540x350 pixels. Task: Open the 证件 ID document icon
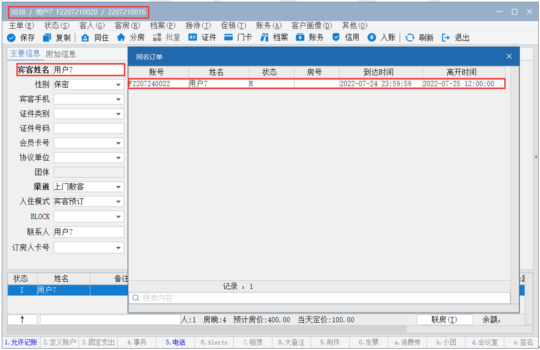coord(193,38)
